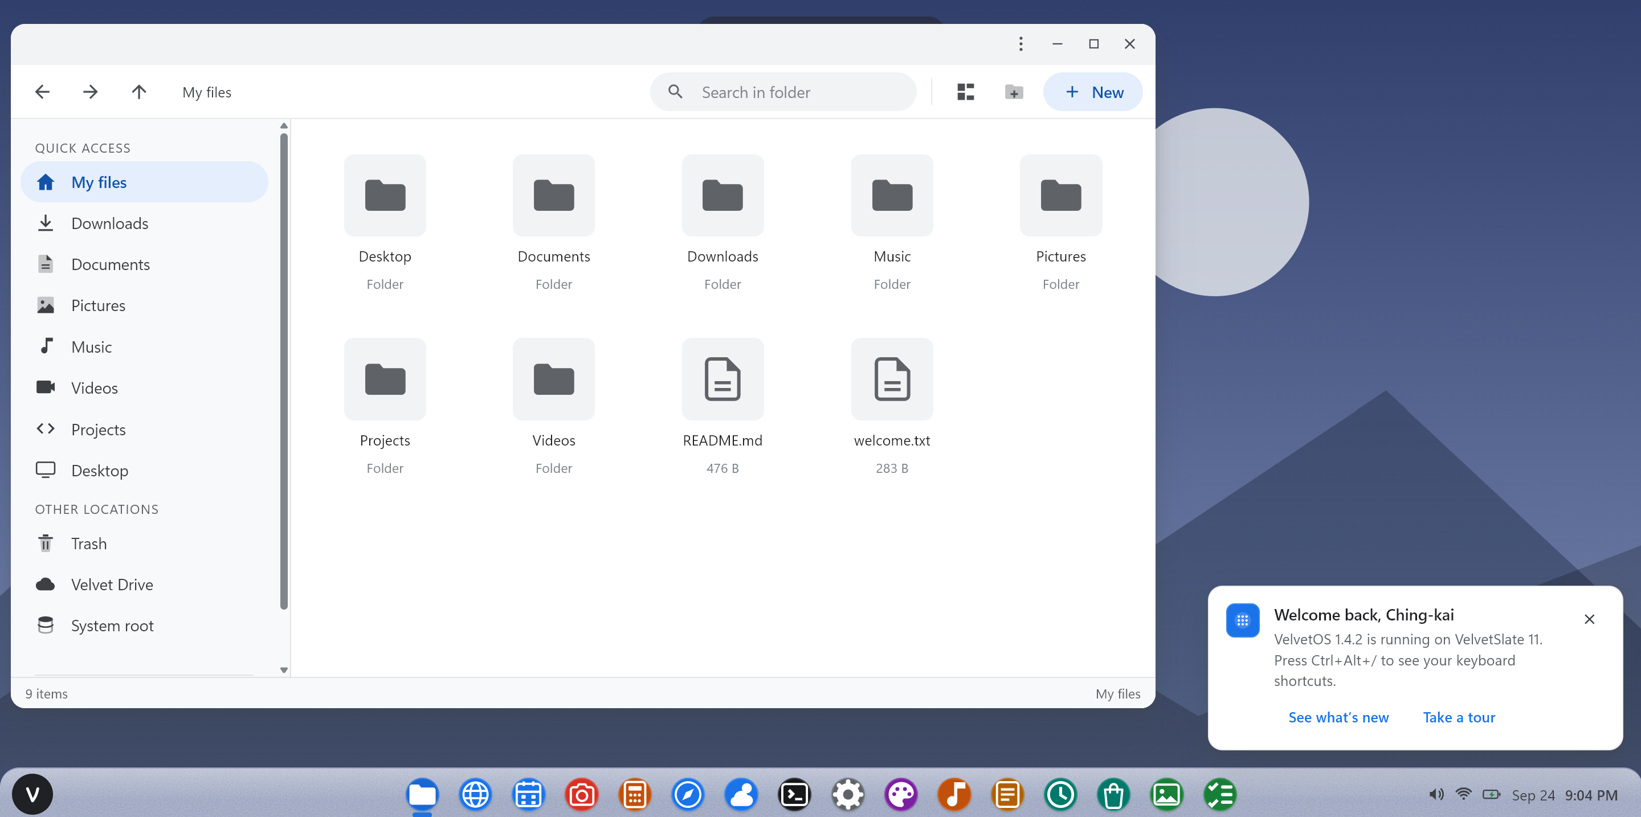This screenshot has height=817, width=1641.
Task: Open the Calendar app in dock
Action: coord(529,794)
